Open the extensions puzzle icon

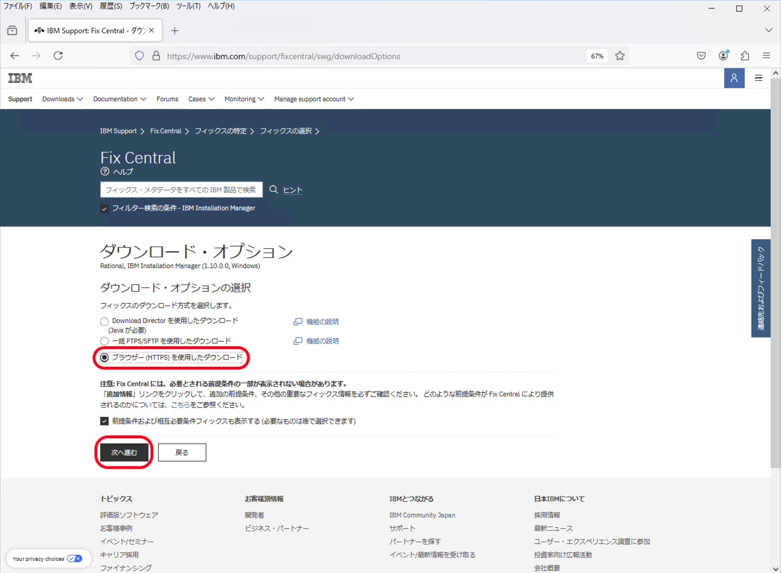point(745,55)
